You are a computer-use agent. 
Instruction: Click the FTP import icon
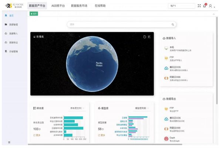coord(166,58)
